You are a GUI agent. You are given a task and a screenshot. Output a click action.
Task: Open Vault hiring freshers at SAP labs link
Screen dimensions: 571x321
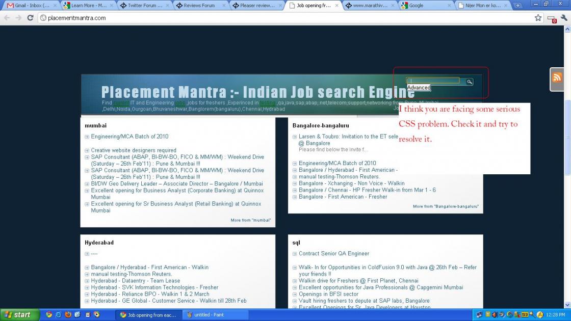364,301
